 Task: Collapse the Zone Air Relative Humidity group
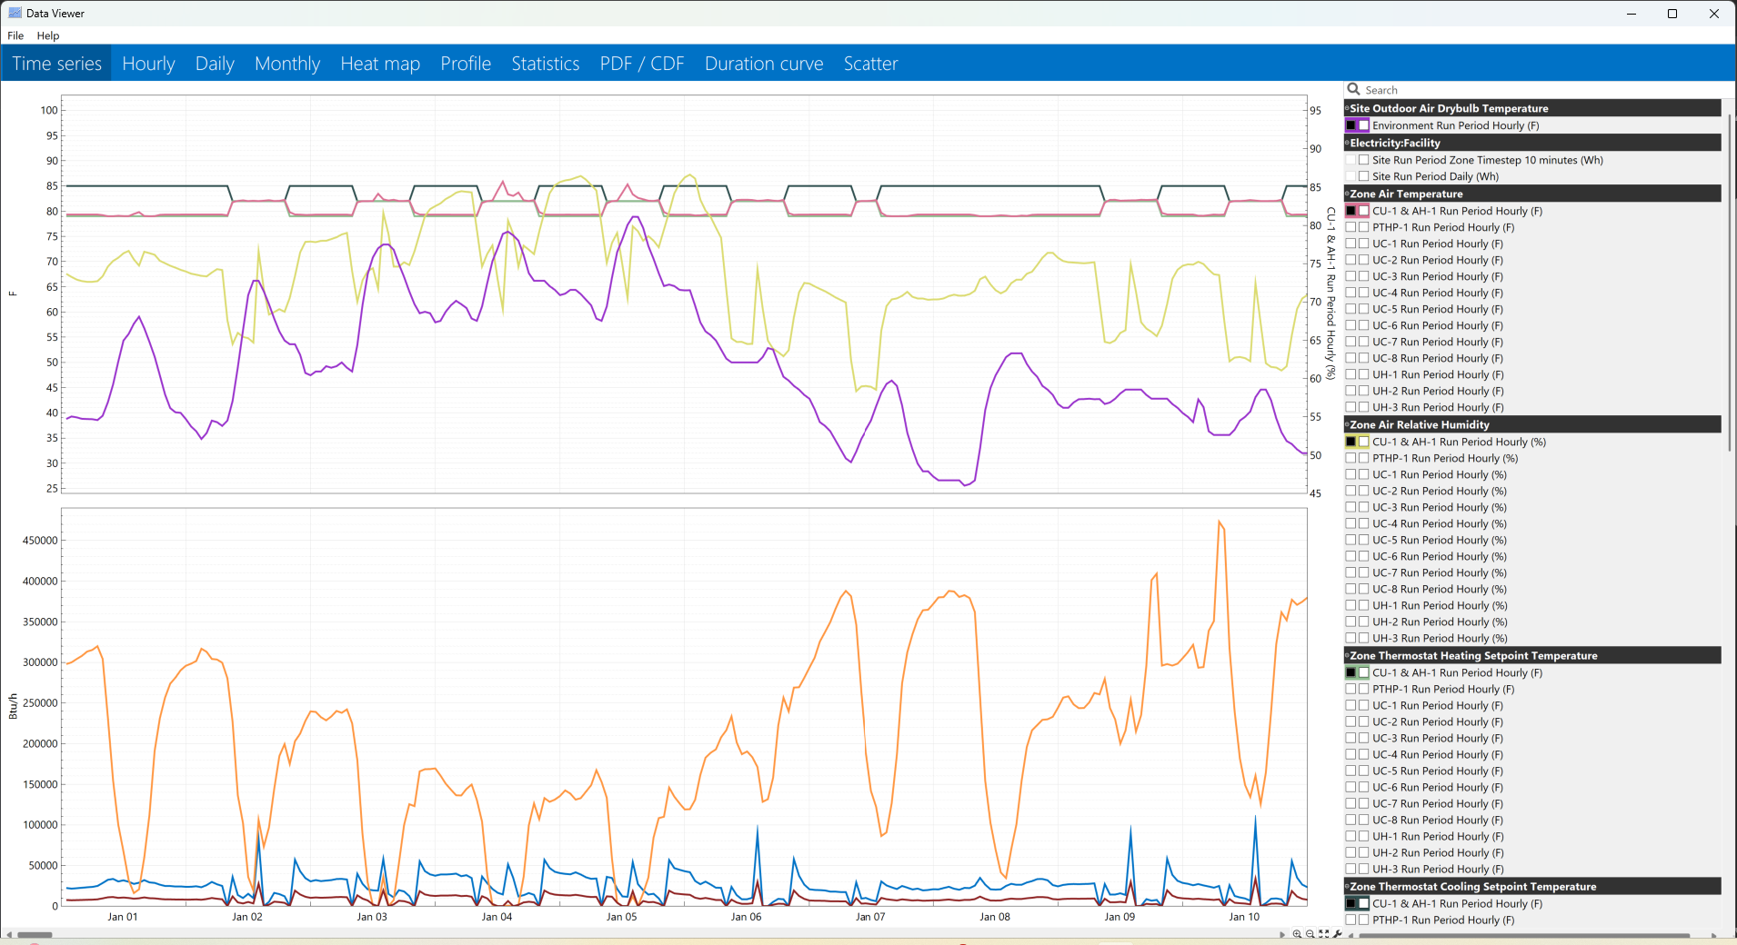(1348, 424)
